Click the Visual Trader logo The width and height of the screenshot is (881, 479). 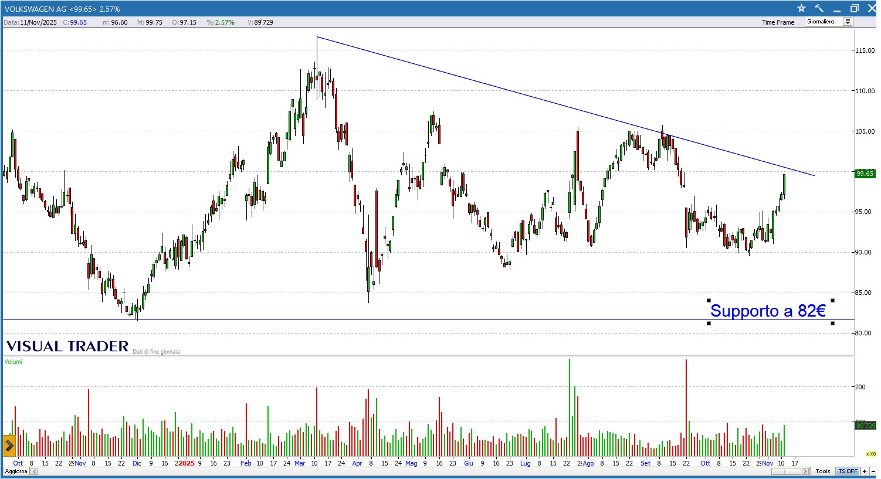coord(67,346)
